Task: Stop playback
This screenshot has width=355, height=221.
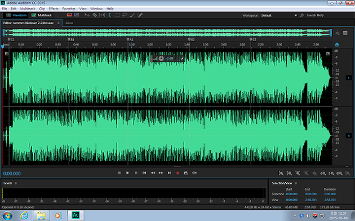Action: pos(119,173)
